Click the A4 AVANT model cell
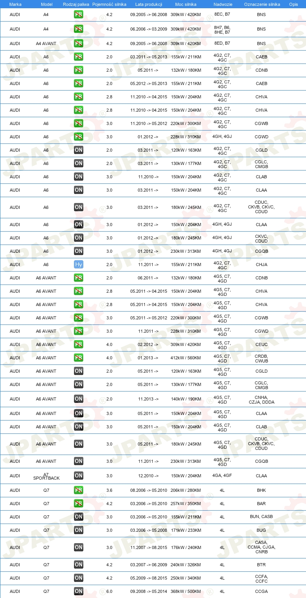Screen dimensions: 306x598 pos(46,43)
